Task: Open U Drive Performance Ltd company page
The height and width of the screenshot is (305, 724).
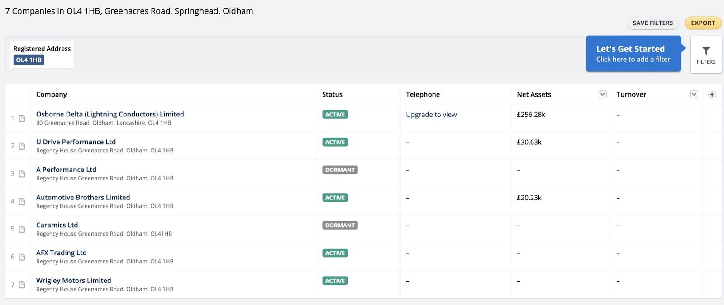Action: pos(76,142)
